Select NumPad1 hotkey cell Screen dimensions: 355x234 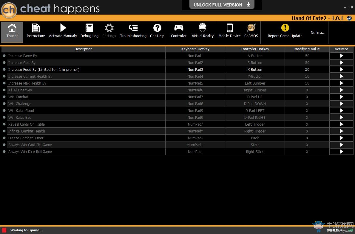pyautogui.click(x=195, y=56)
